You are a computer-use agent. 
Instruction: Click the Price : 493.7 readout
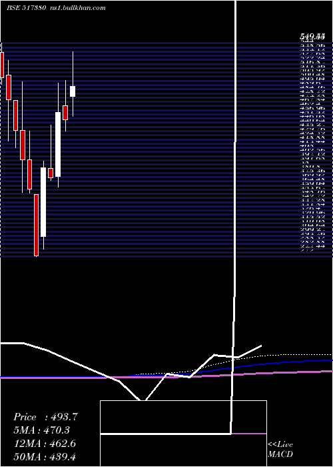point(46,417)
